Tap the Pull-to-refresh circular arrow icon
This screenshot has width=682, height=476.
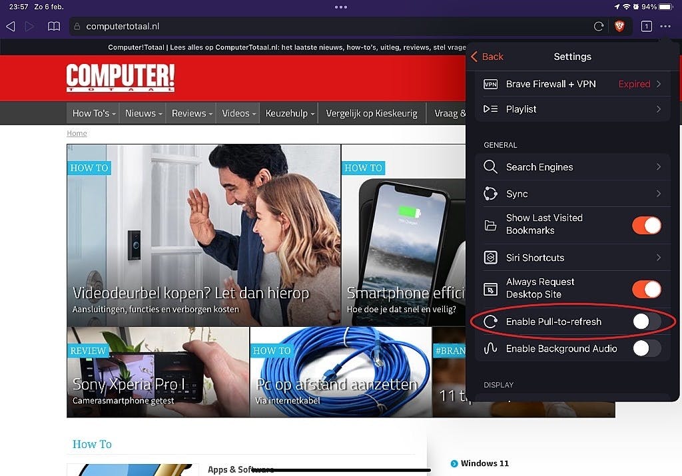(491, 322)
